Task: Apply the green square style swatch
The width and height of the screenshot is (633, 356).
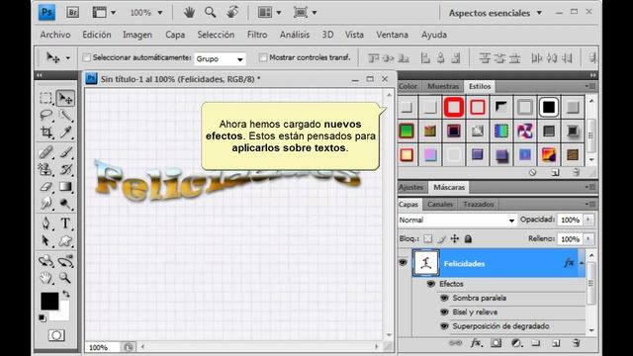Action: [x=407, y=131]
